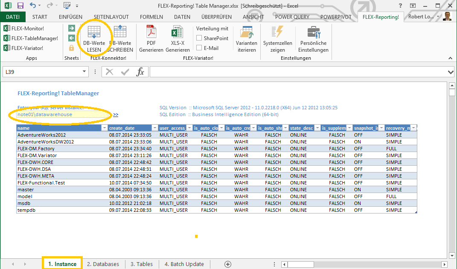Write DB values with DB-Werte SCHREIBEN
Viewport: 457px width, 269px height.
tap(120, 39)
